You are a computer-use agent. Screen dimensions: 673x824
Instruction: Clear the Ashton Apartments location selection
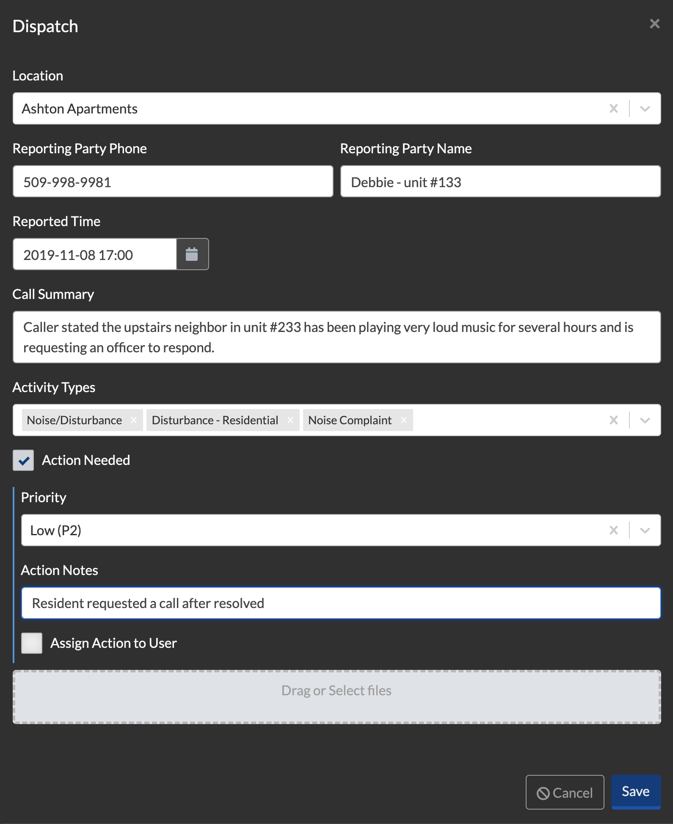(614, 108)
